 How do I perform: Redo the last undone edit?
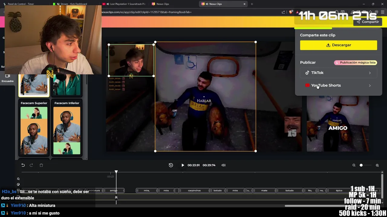point(31,165)
